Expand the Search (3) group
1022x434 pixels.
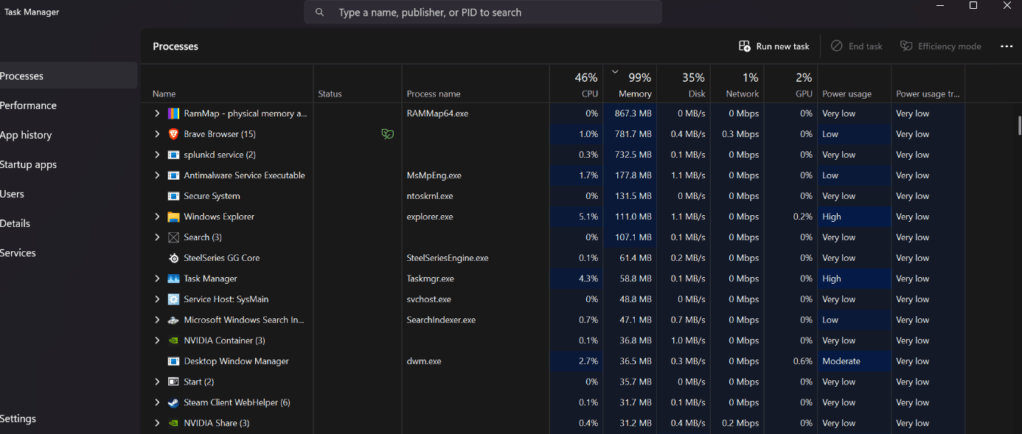pos(157,237)
